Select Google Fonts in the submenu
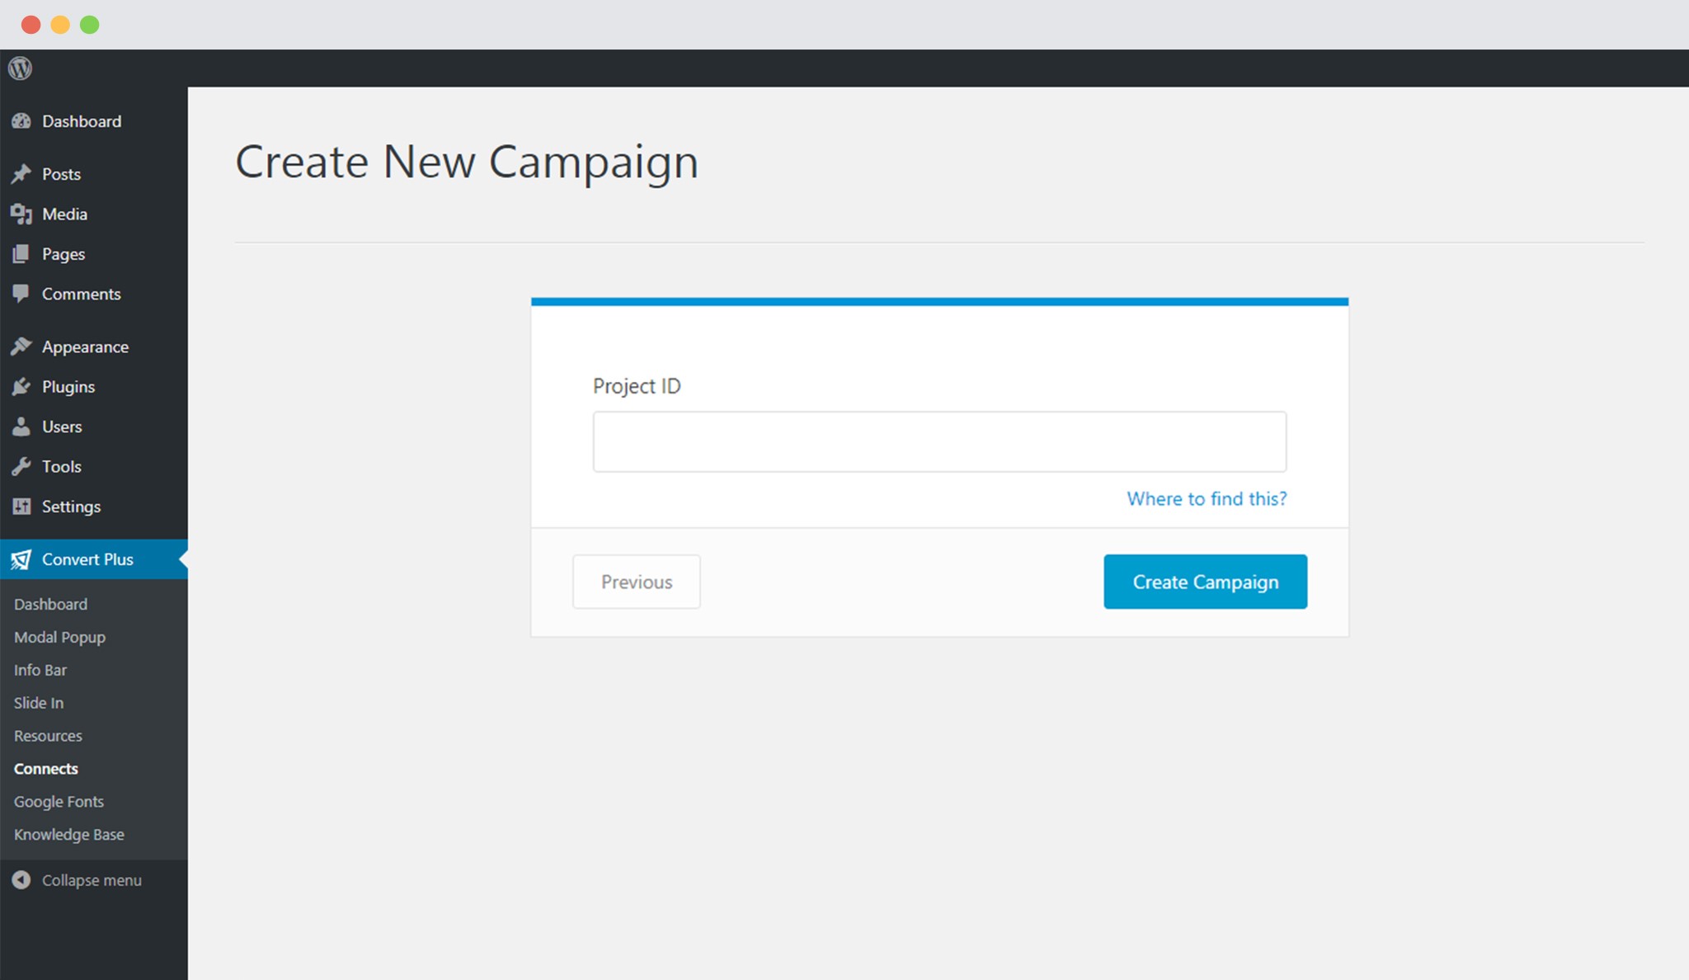The image size is (1689, 980). (x=59, y=801)
